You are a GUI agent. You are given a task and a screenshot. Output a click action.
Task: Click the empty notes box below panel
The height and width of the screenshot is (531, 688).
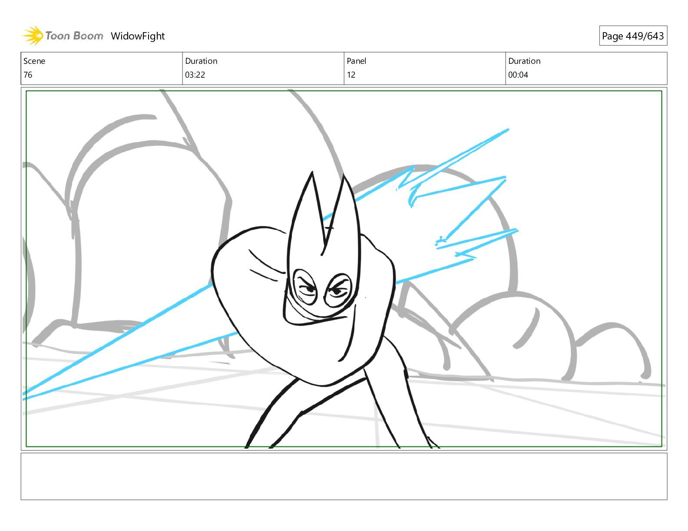(x=344, y=476)
